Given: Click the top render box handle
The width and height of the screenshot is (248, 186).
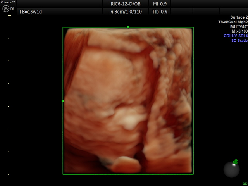Looking at the screenshot, I should (x=128, y=27).
